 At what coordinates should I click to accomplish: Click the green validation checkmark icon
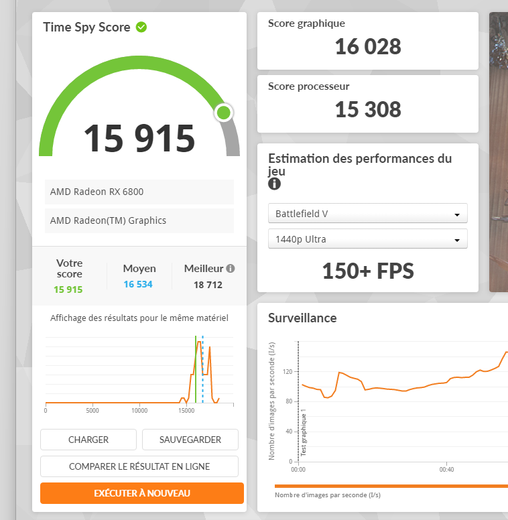click(x=141, y=27)
